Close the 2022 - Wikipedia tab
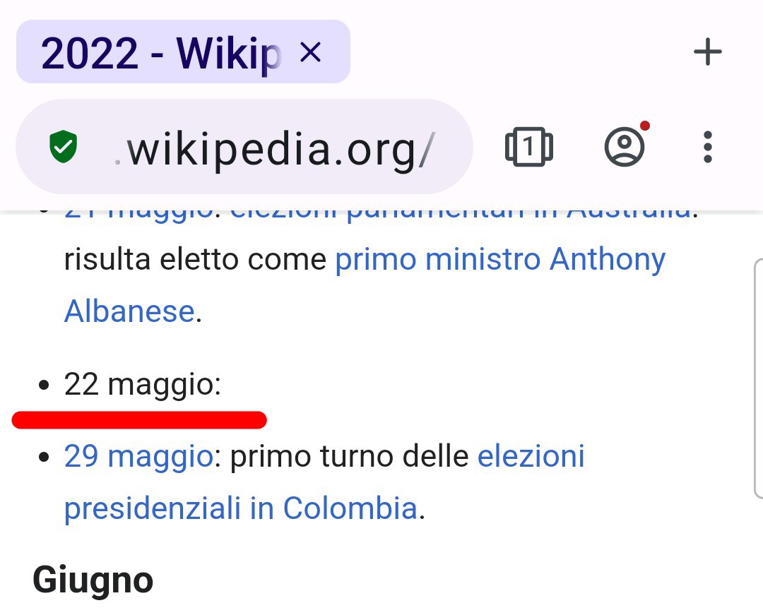The height and width of the screenshot is (615, 763). 310,52
